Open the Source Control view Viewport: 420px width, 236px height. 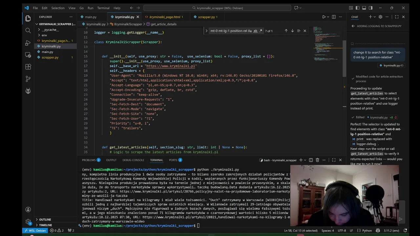pos(28,79)
